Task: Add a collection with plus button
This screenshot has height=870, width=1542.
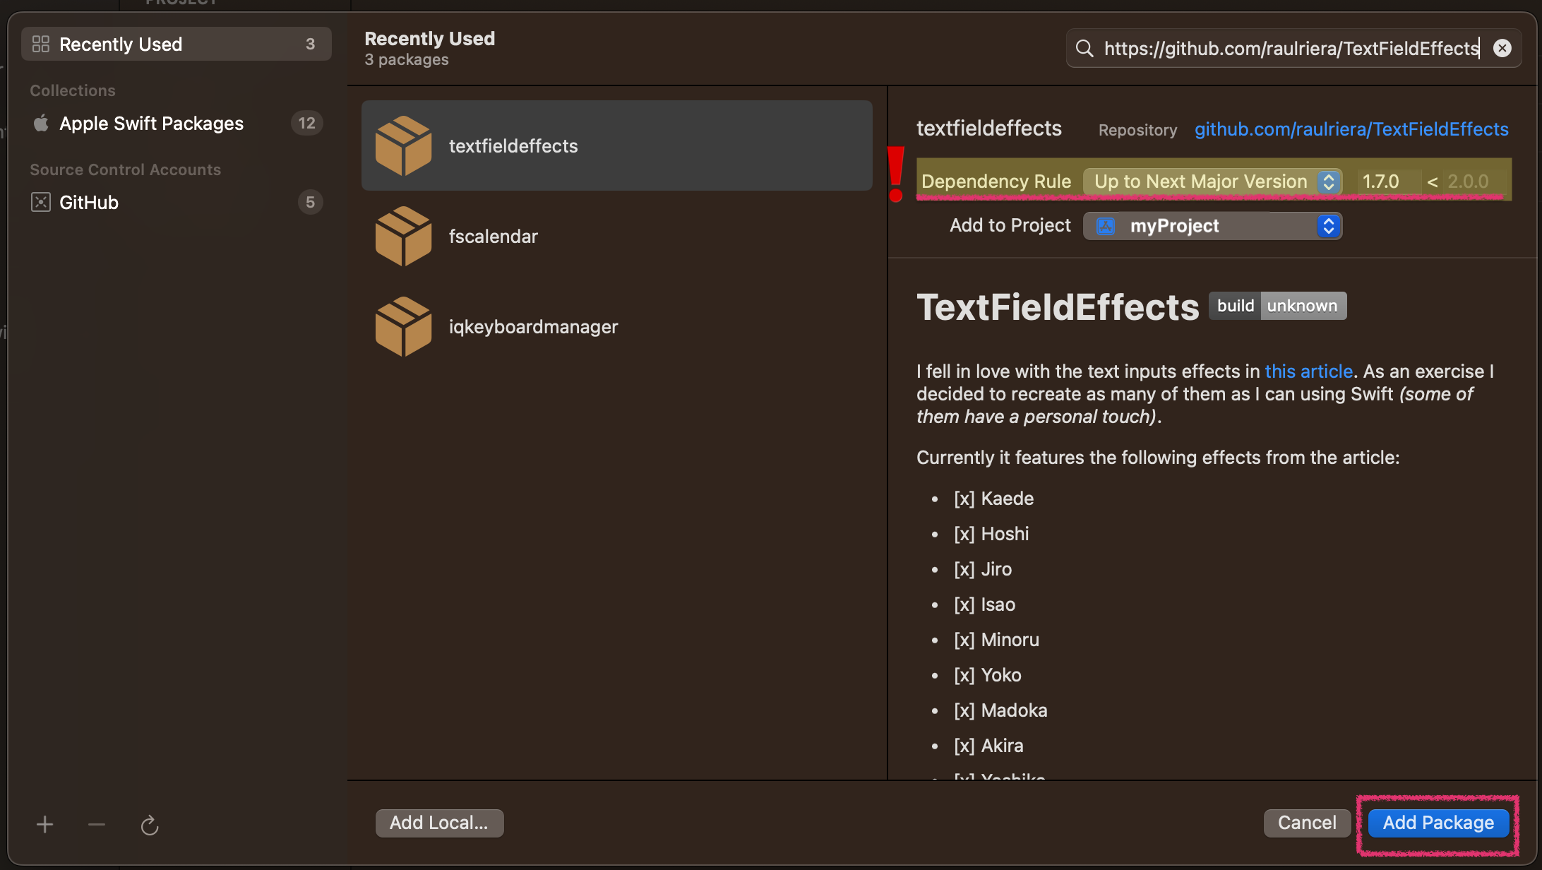Action: point(44,824)
